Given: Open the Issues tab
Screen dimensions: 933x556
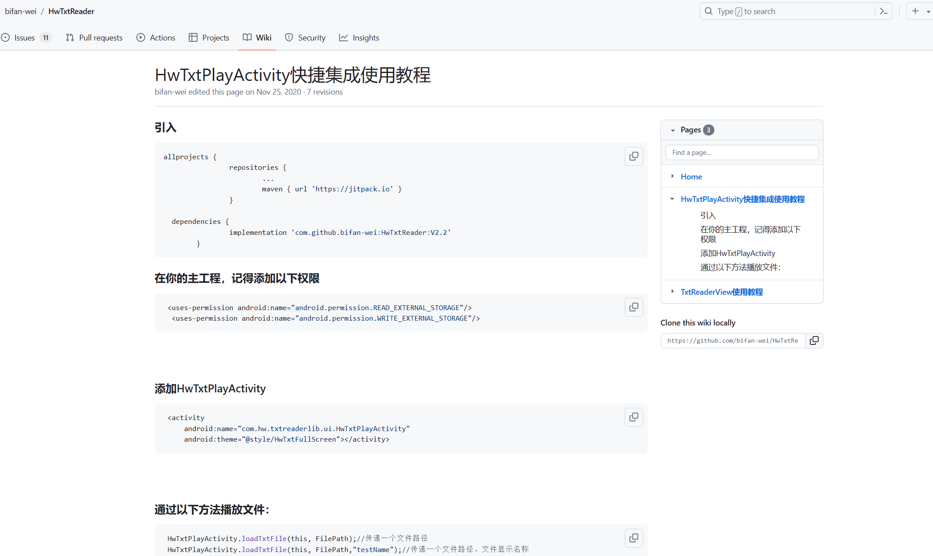Looking at the screenshot, I should click(x=26, y=38).
